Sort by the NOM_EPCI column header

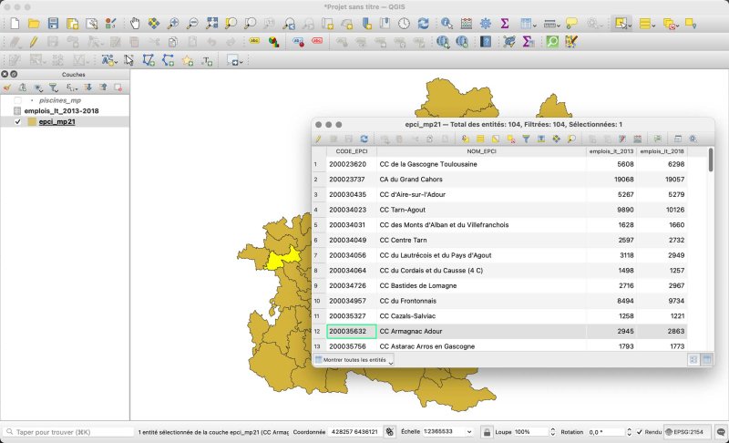(x=481, y=150)
